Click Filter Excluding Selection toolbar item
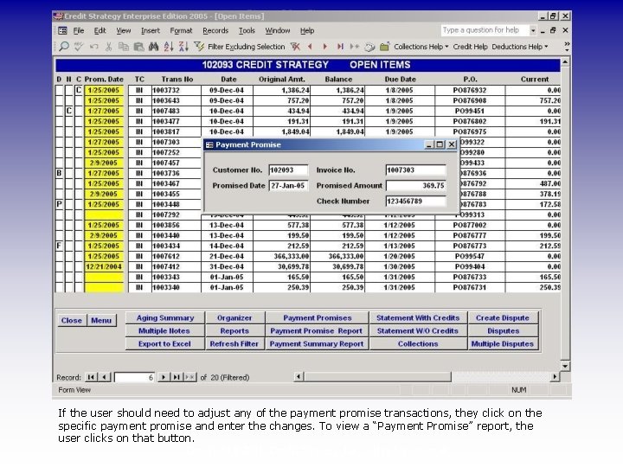Image resolution: width=623 pixels, height=467 pixels. click(x=247, y=47)
